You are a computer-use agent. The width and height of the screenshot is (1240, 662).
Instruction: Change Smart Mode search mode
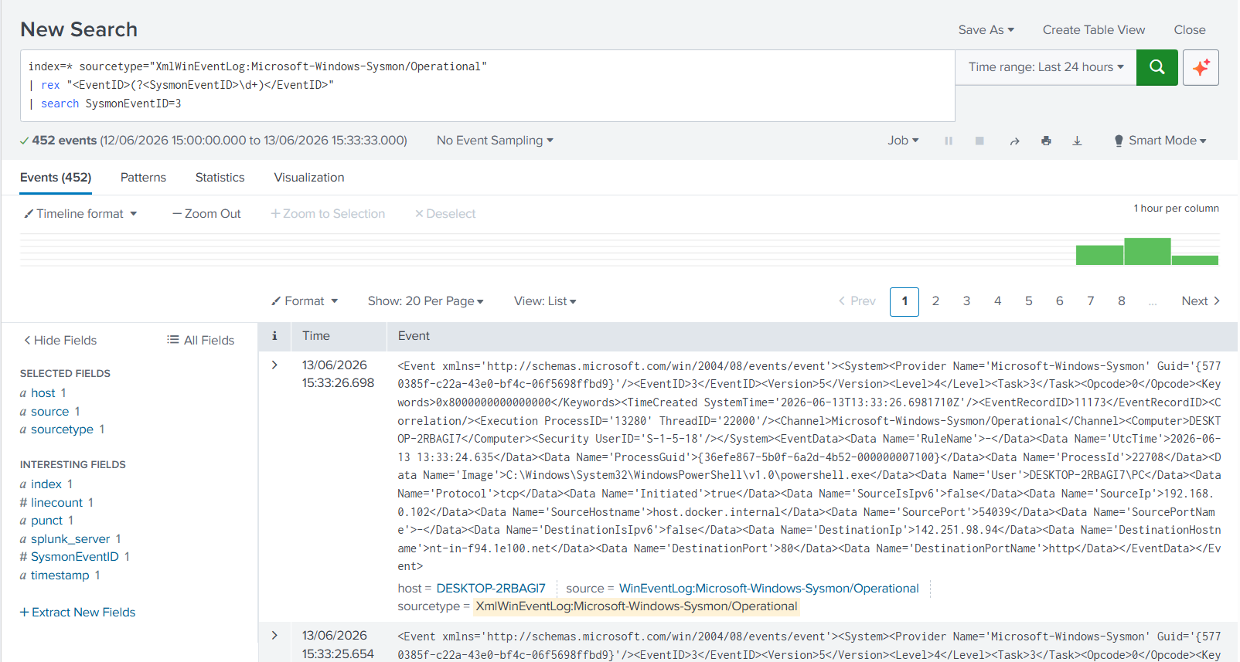1160,141
